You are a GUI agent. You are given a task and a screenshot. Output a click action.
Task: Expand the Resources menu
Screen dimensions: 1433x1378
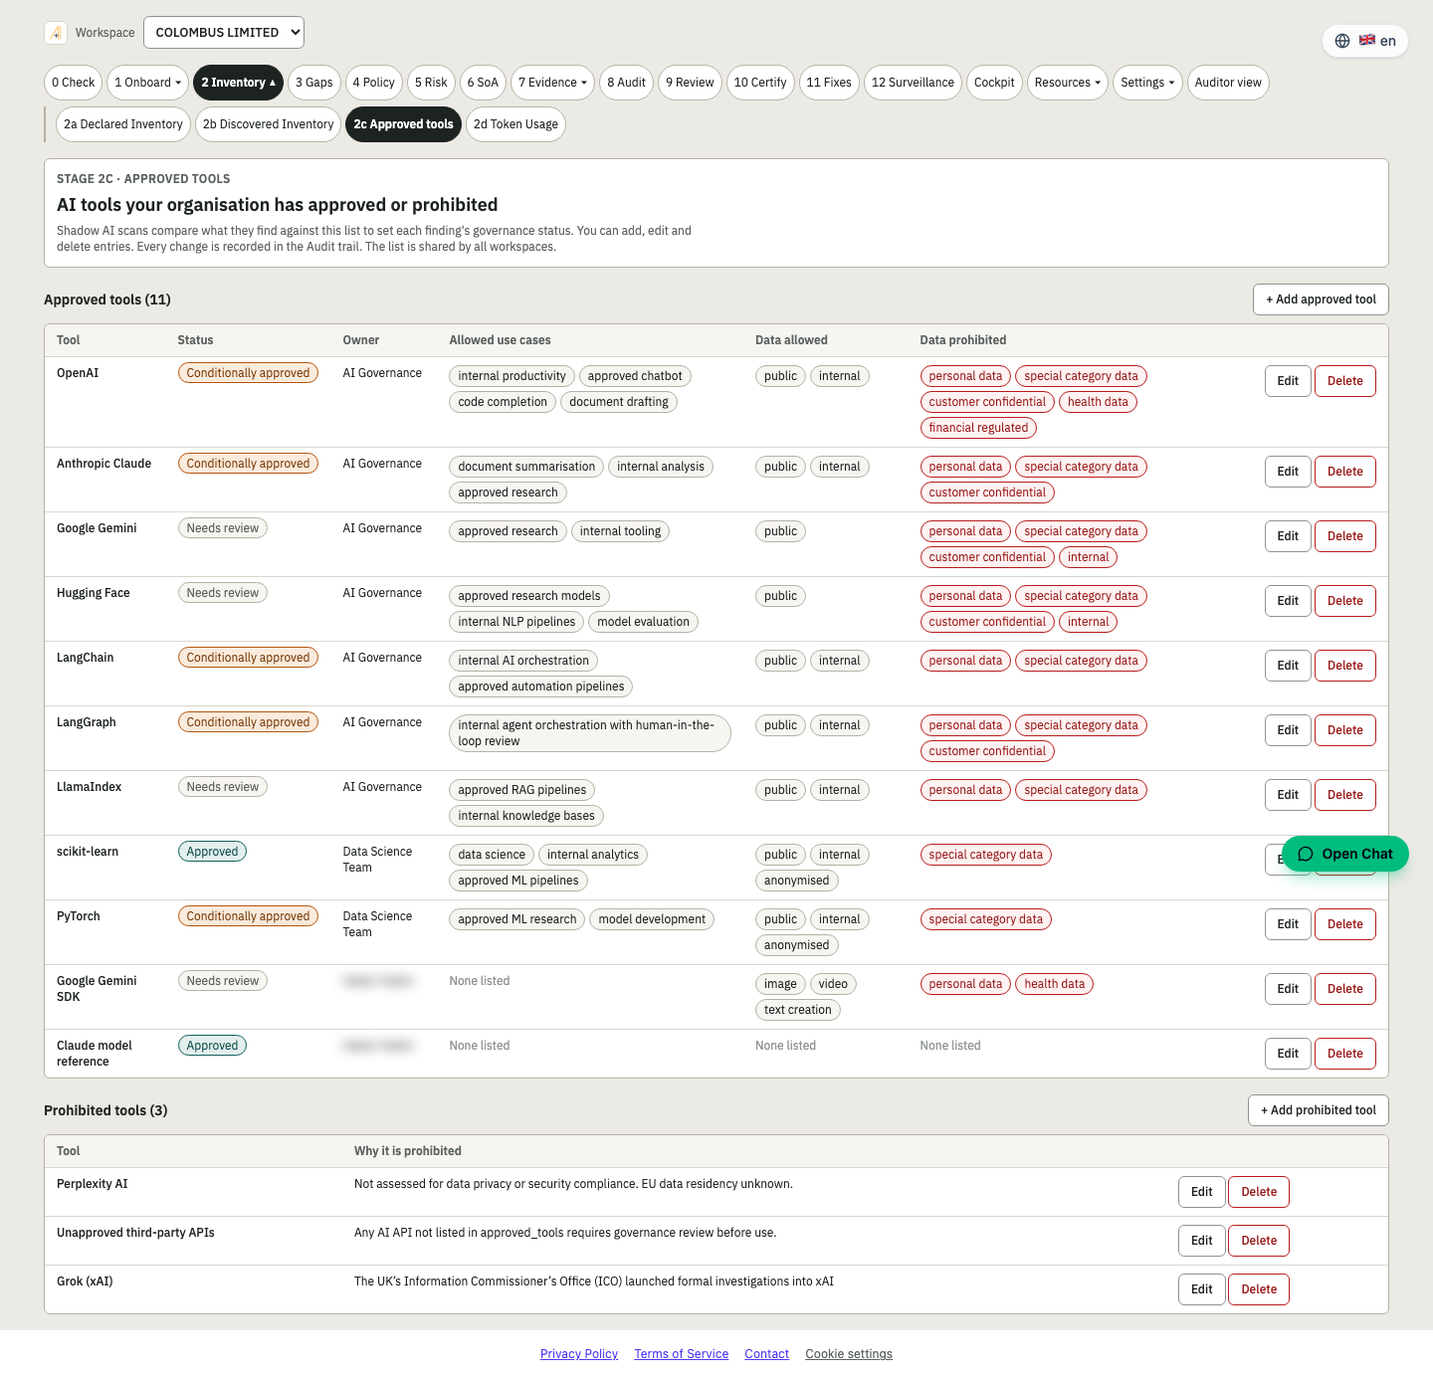(x=1068, y=83)
